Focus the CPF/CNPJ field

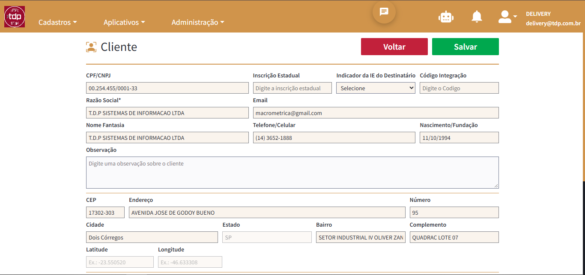coord(167,88)
